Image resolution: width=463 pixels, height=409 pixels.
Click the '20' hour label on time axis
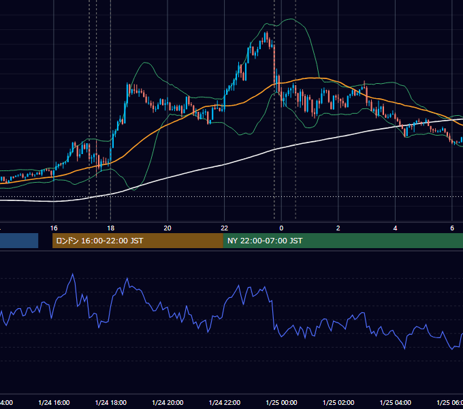(167, 228)
